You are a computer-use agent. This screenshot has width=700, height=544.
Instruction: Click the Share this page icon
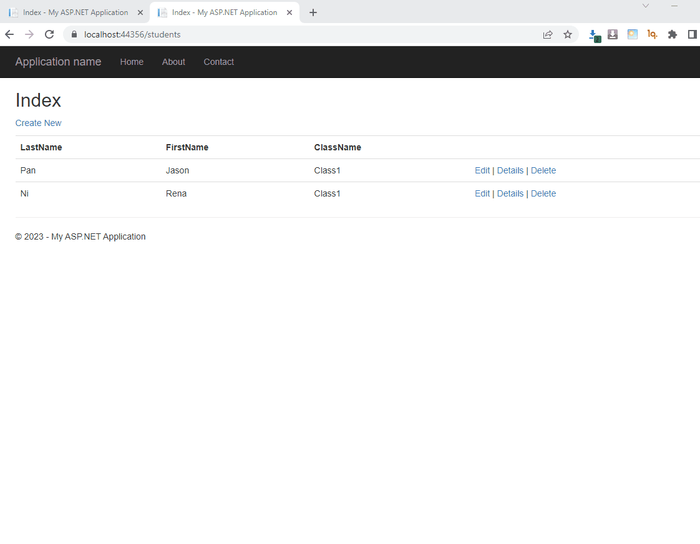tap(548, 34)
